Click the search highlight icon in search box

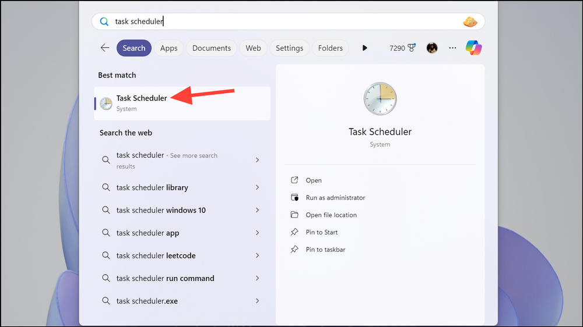[x=470, y=22]
